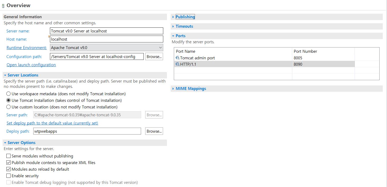Collapse the Server Options section
The image size is (387, 187).
[5, 143]
